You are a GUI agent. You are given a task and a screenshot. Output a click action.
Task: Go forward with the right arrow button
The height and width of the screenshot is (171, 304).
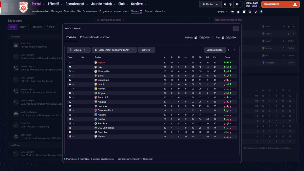12,8
